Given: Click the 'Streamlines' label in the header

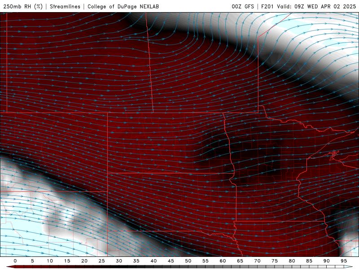Looking at the screenshot, I should coord(65,7).
